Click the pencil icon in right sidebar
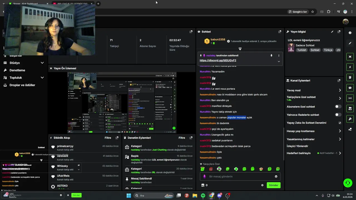The height and width of the screenshot is (200, 356). [x=350, y=43]
